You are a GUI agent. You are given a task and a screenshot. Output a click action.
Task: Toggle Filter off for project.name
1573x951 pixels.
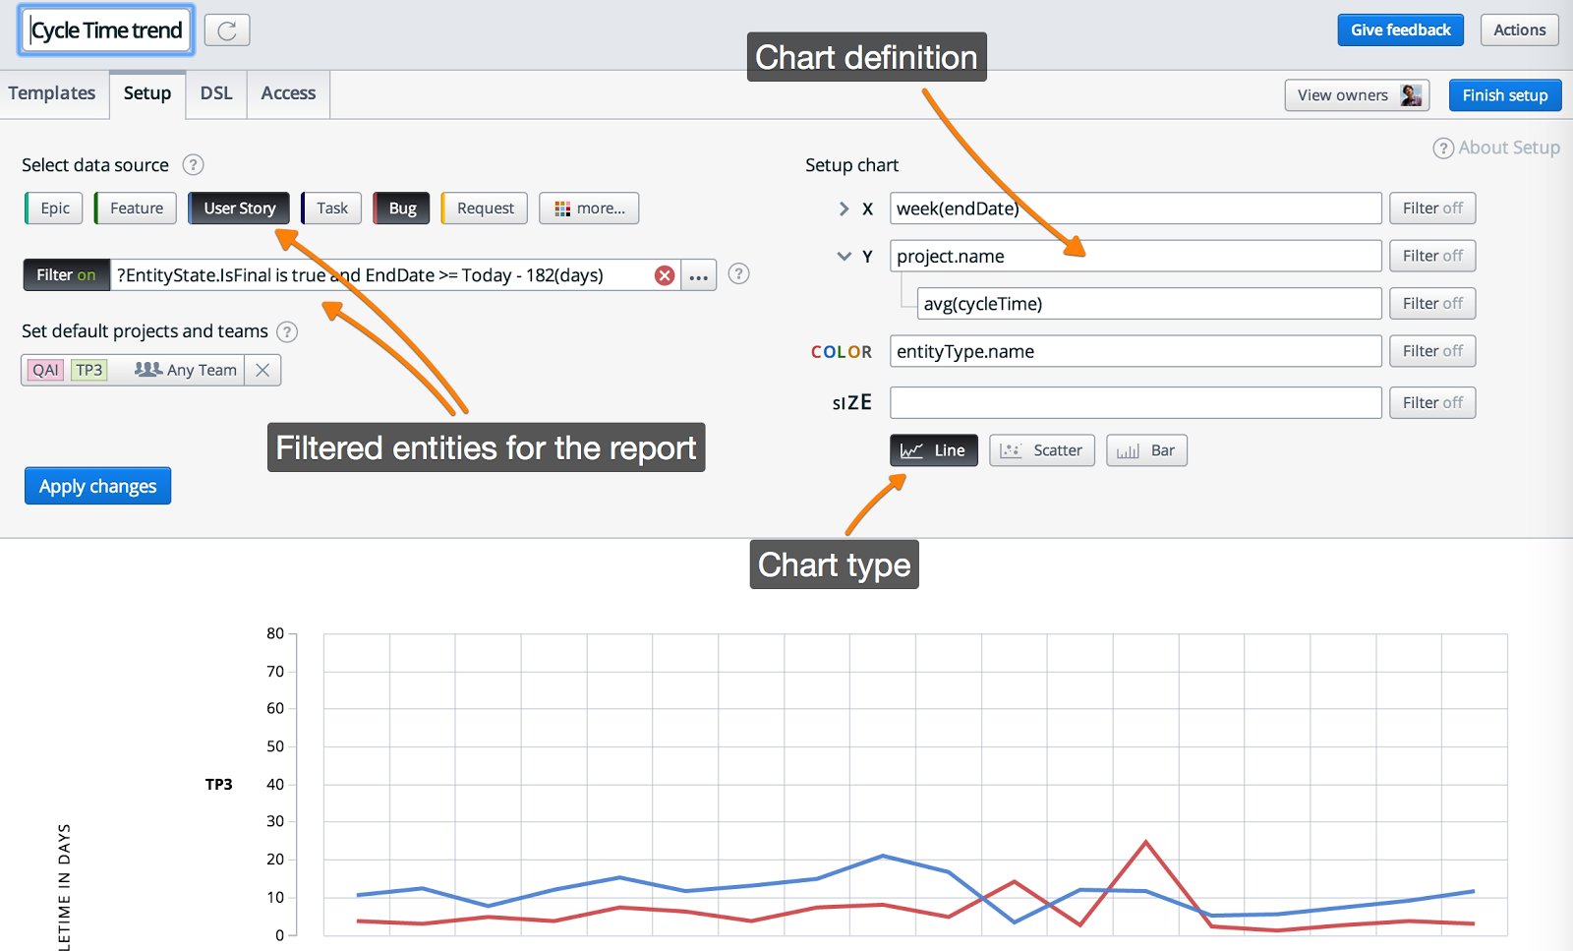(x=1432, y=256)
